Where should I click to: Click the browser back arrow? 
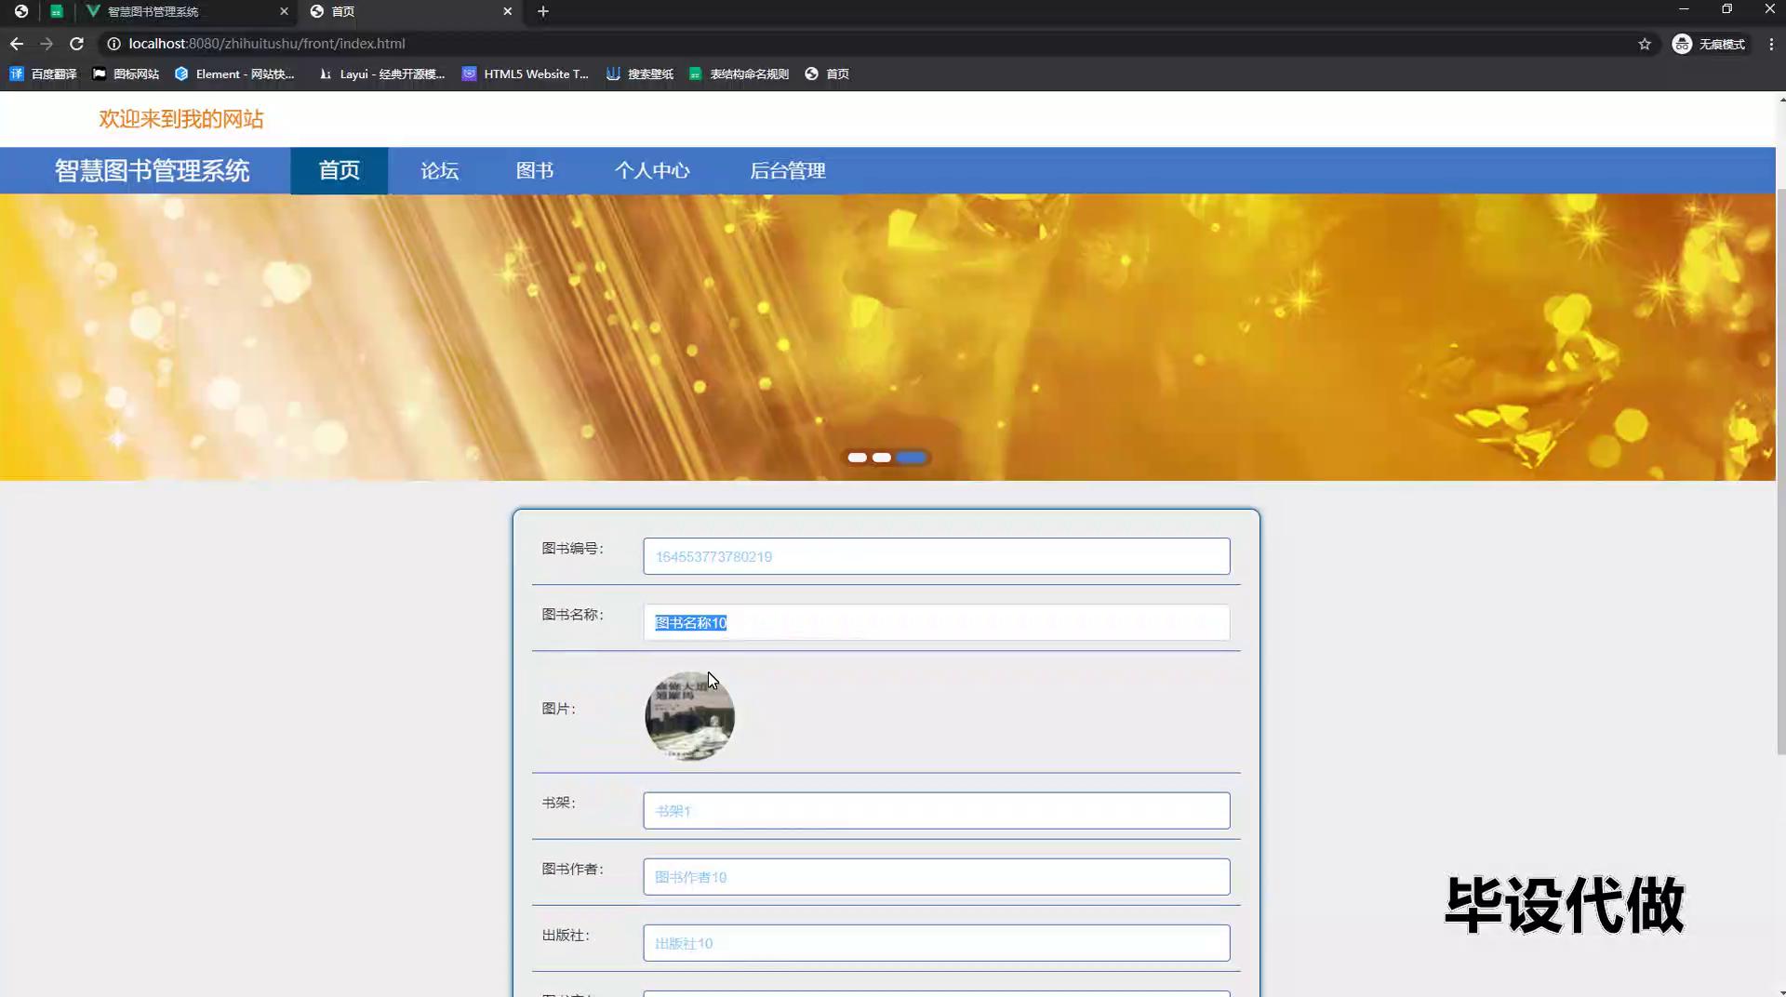(x=17, y=44)
